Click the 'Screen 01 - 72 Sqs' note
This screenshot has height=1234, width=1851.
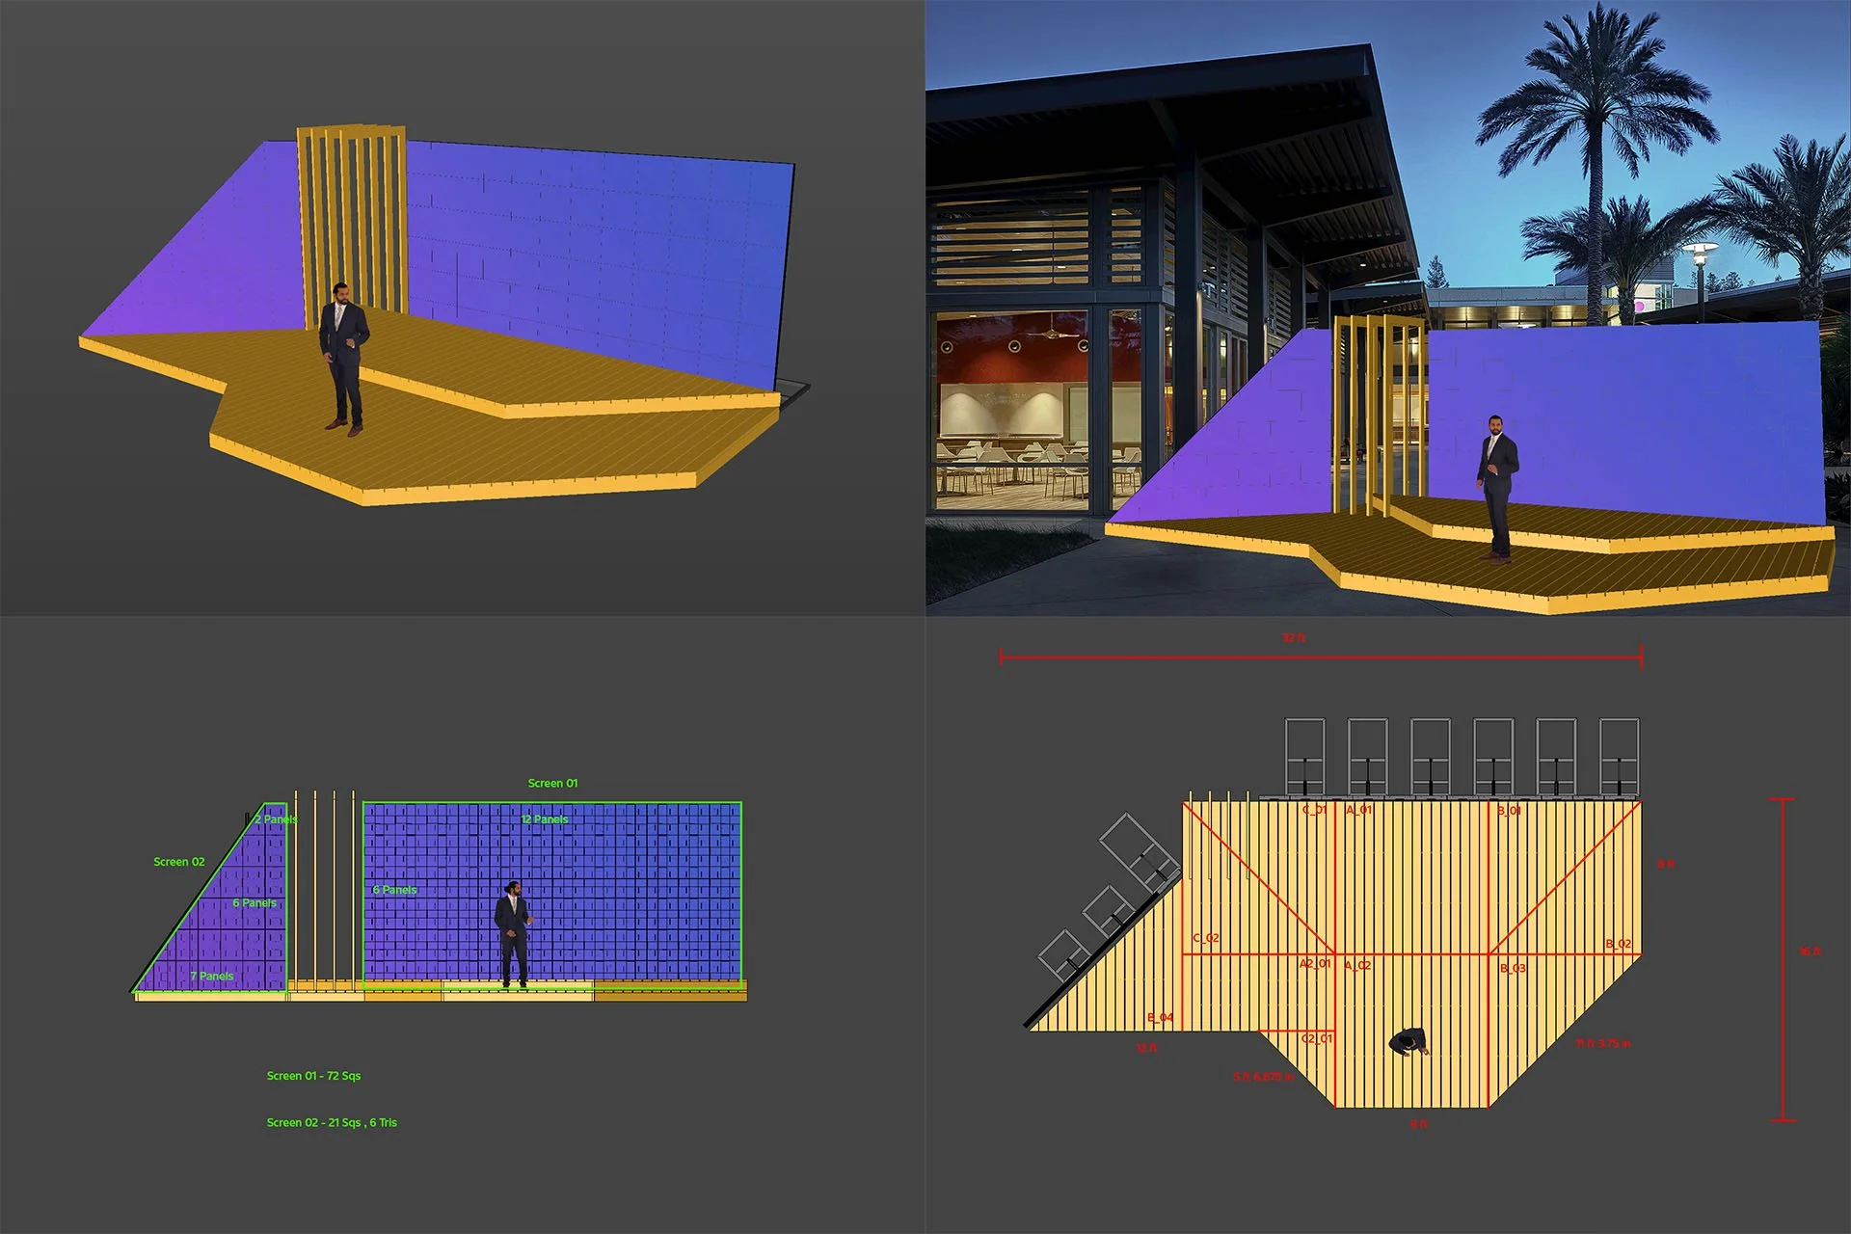[x=313, y=1076]
